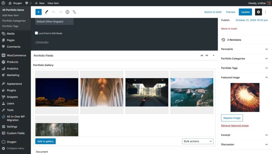Click Move to trash
This screenshot has height=154, width=272.
229,29
